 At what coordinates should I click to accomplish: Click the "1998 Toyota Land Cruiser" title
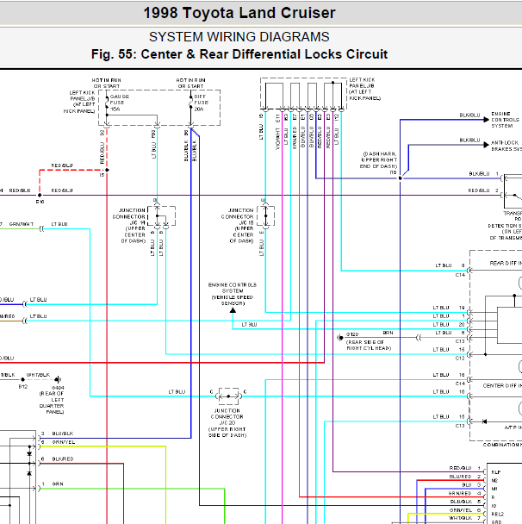click(x=239, y=14)
